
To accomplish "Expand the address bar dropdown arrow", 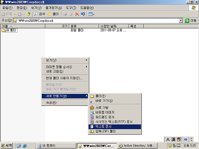I will tap(181, 21).
